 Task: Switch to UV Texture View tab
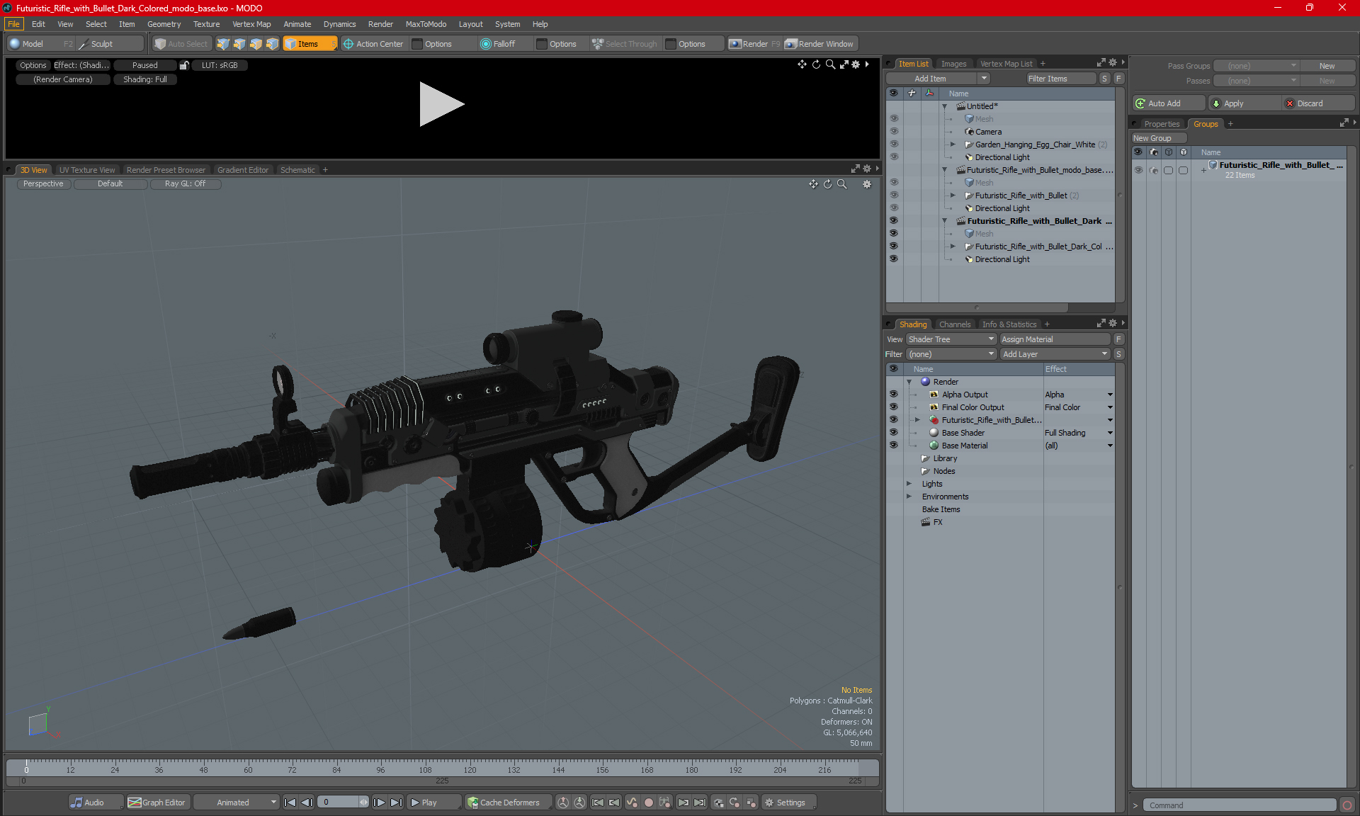[x=86, y=170]
